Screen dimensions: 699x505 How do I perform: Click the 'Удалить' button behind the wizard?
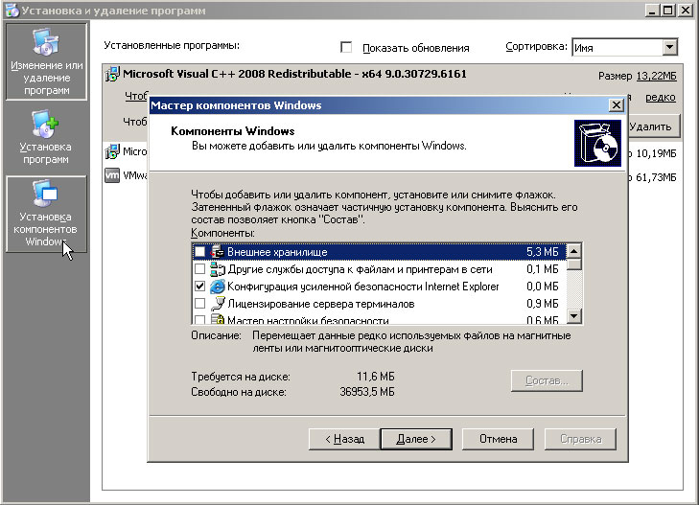[x=653, y=126]
